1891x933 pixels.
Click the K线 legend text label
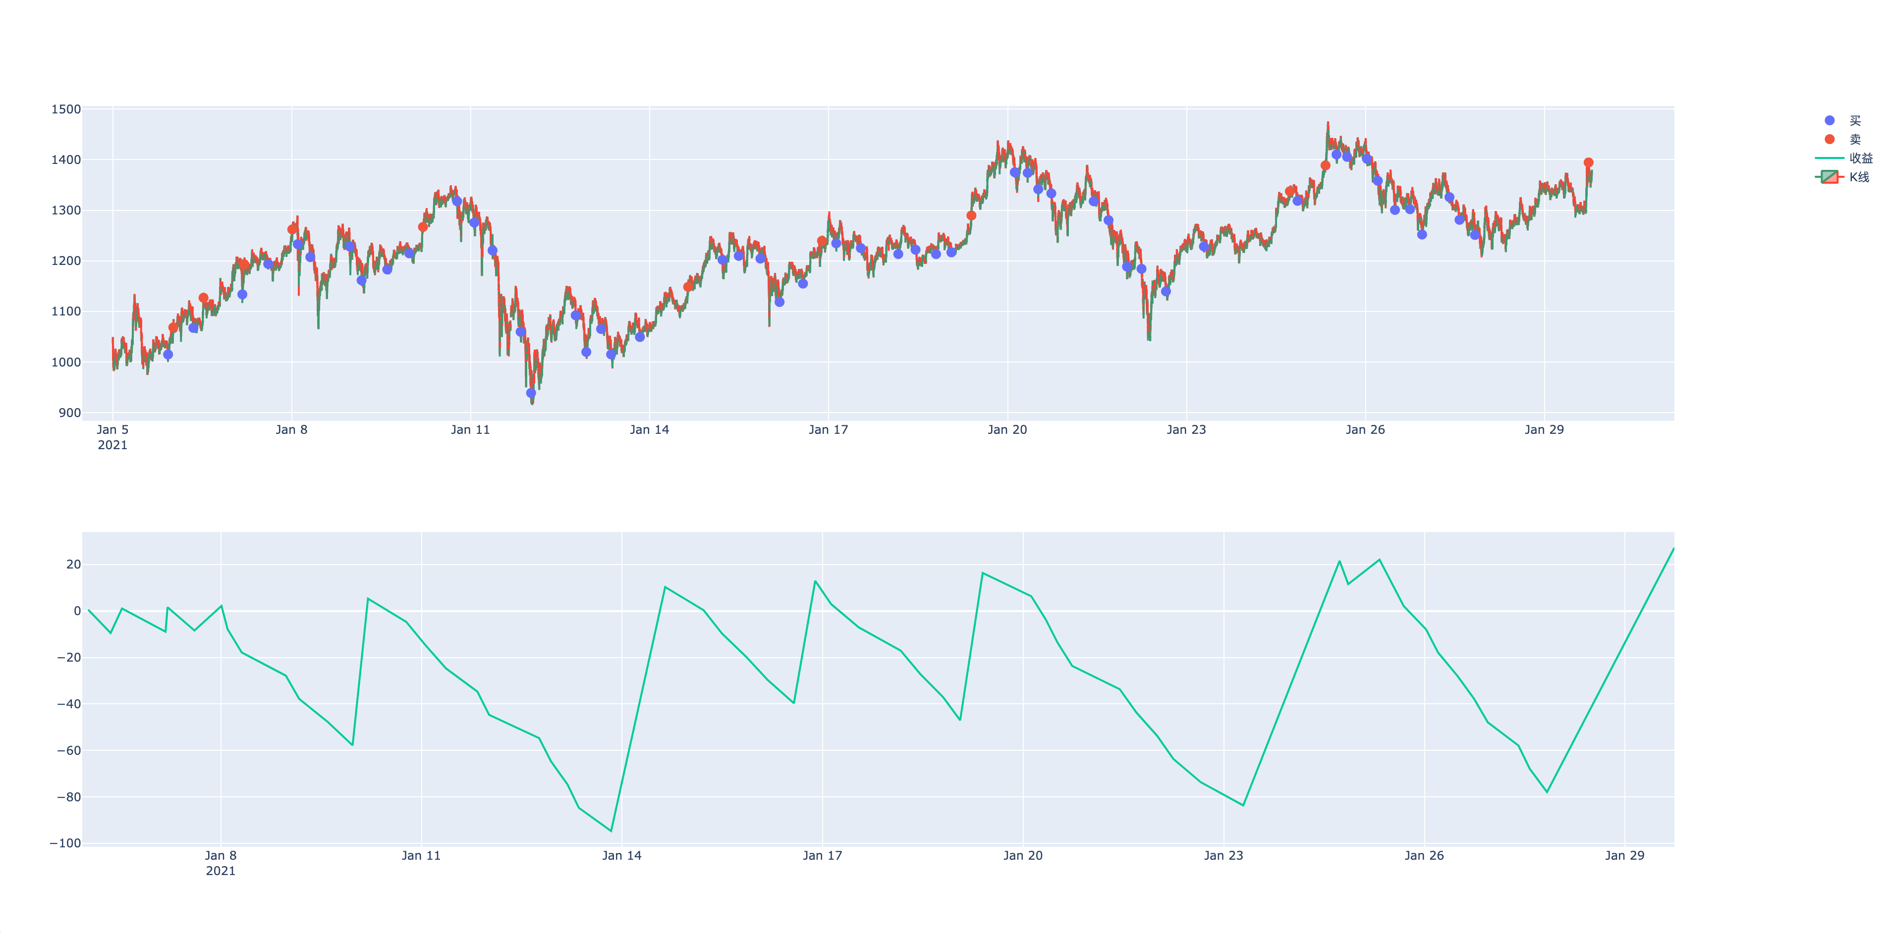tap(1859, 177)
